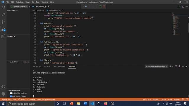Switch to the DEBUG CONSOLE tab
Screen dimensions: 189x106
click(59, 66)
